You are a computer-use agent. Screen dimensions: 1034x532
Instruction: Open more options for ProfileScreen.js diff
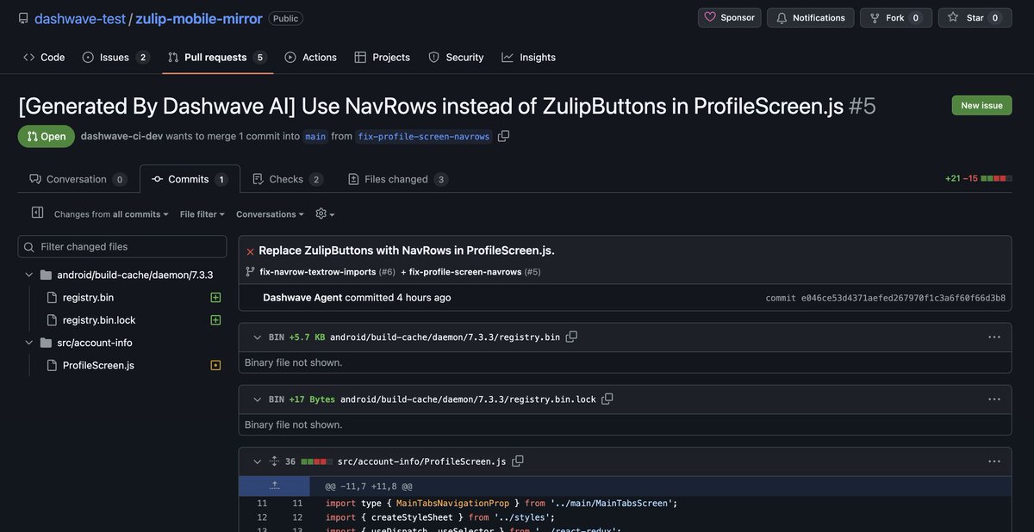[994, 461]
